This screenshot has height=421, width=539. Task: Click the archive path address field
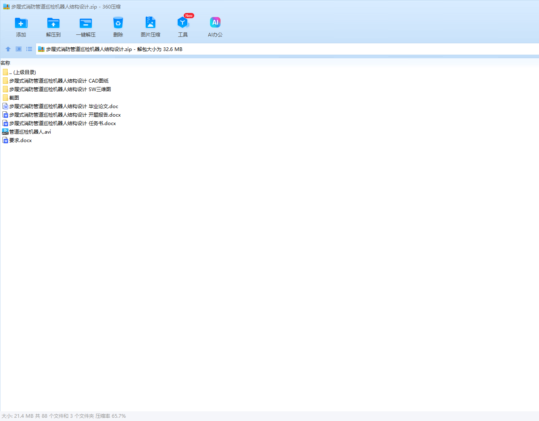[287, 49]
